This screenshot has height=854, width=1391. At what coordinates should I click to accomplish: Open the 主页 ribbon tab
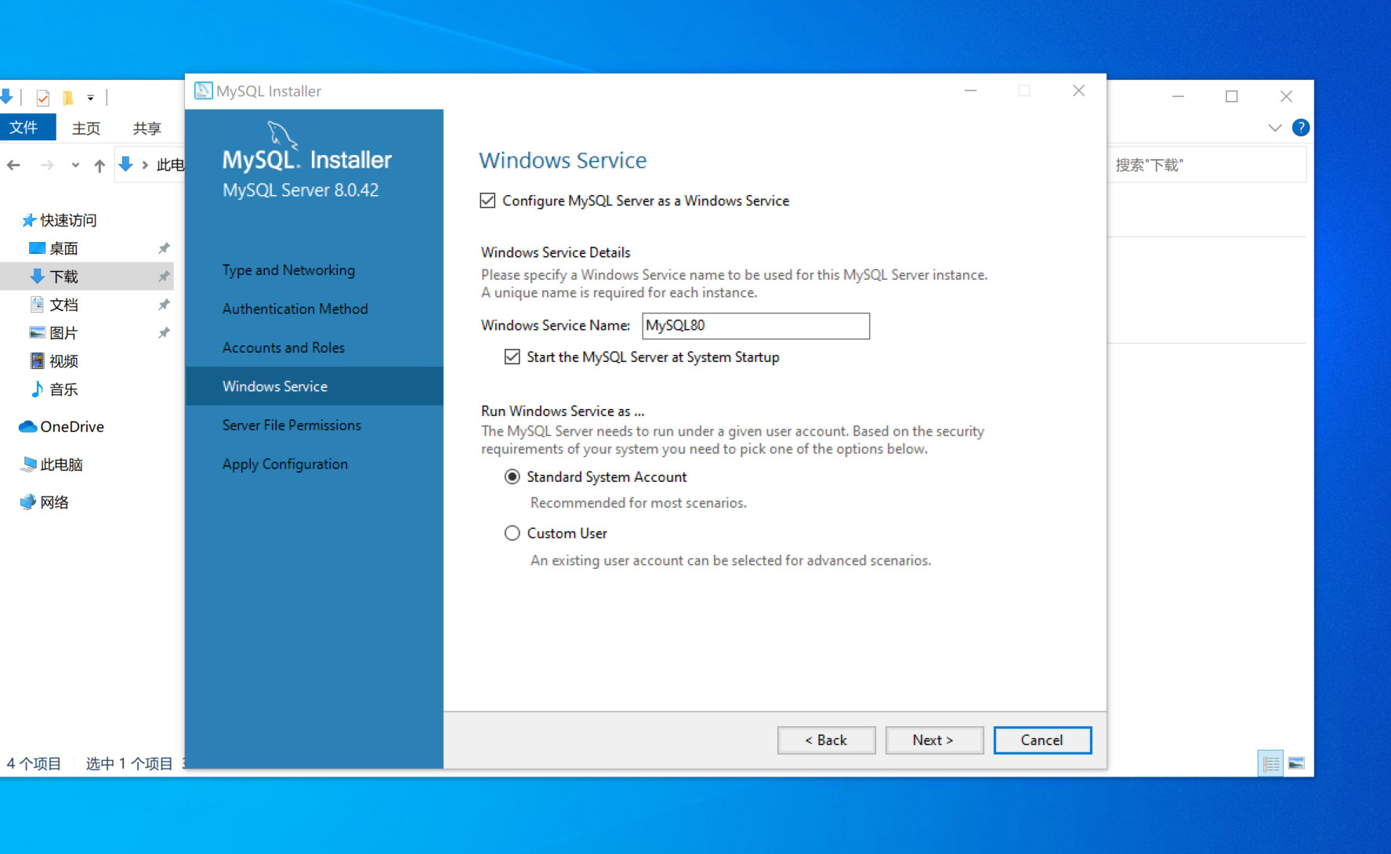86,128
